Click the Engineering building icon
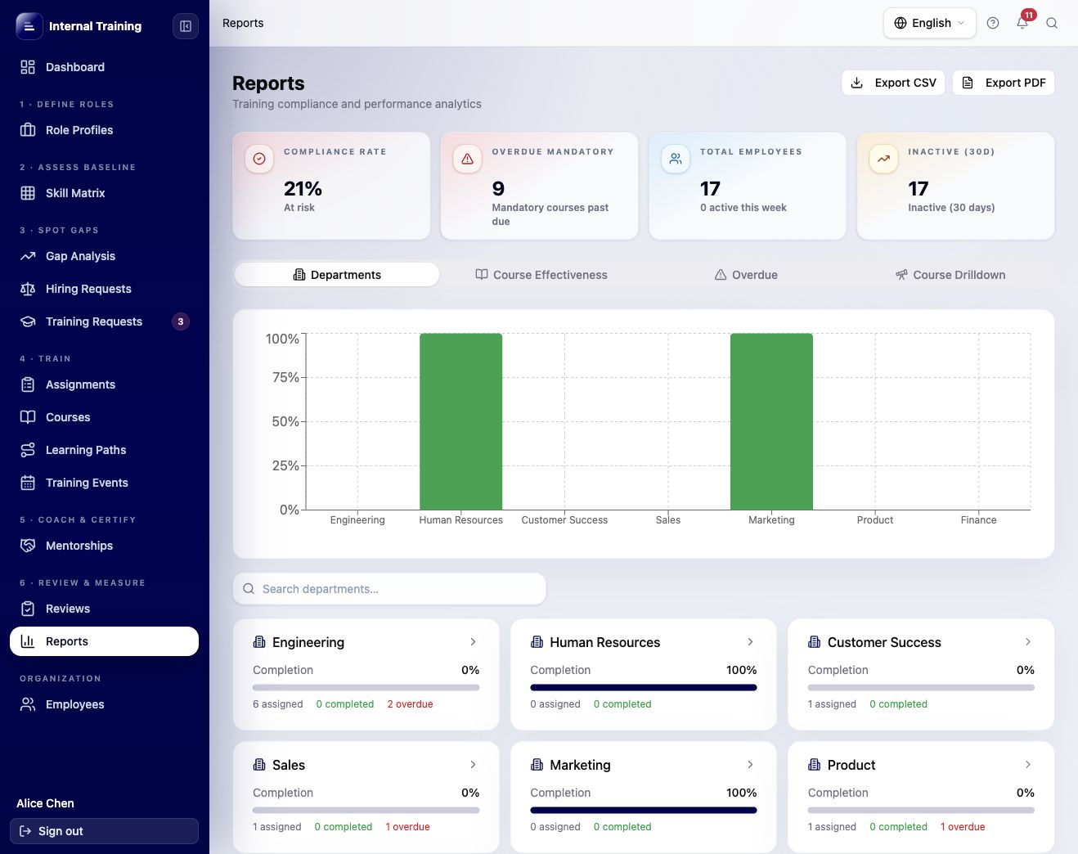Viewport: 1078px width, 854px height. (x=259, y=642)
